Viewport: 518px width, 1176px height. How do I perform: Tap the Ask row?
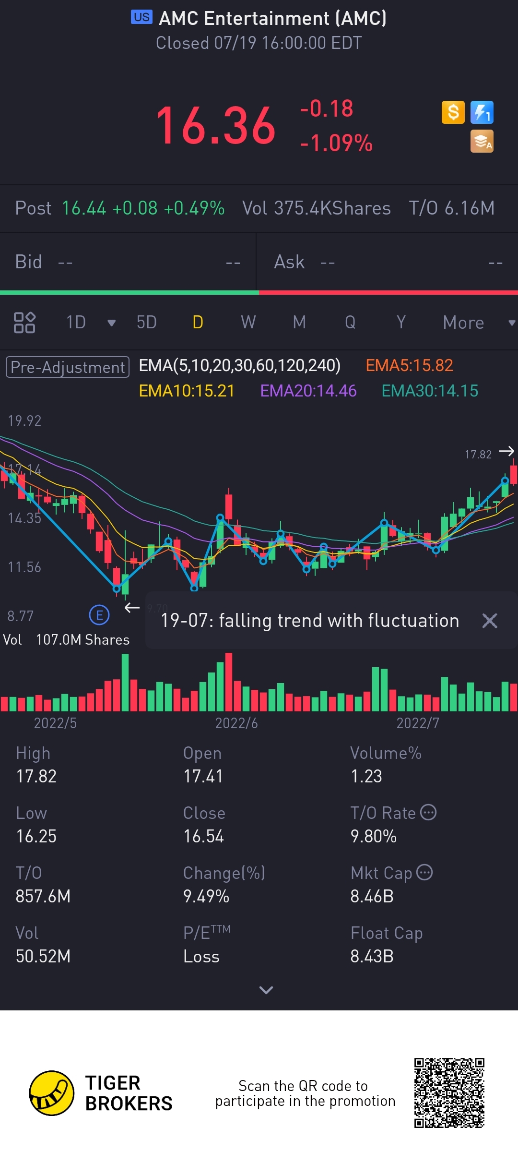[x=388, y=262]
